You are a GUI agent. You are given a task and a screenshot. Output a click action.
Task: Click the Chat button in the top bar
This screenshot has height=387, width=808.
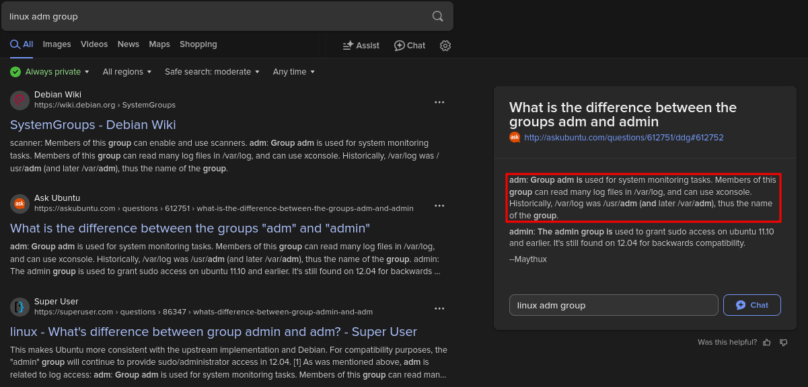click(410, 46)
